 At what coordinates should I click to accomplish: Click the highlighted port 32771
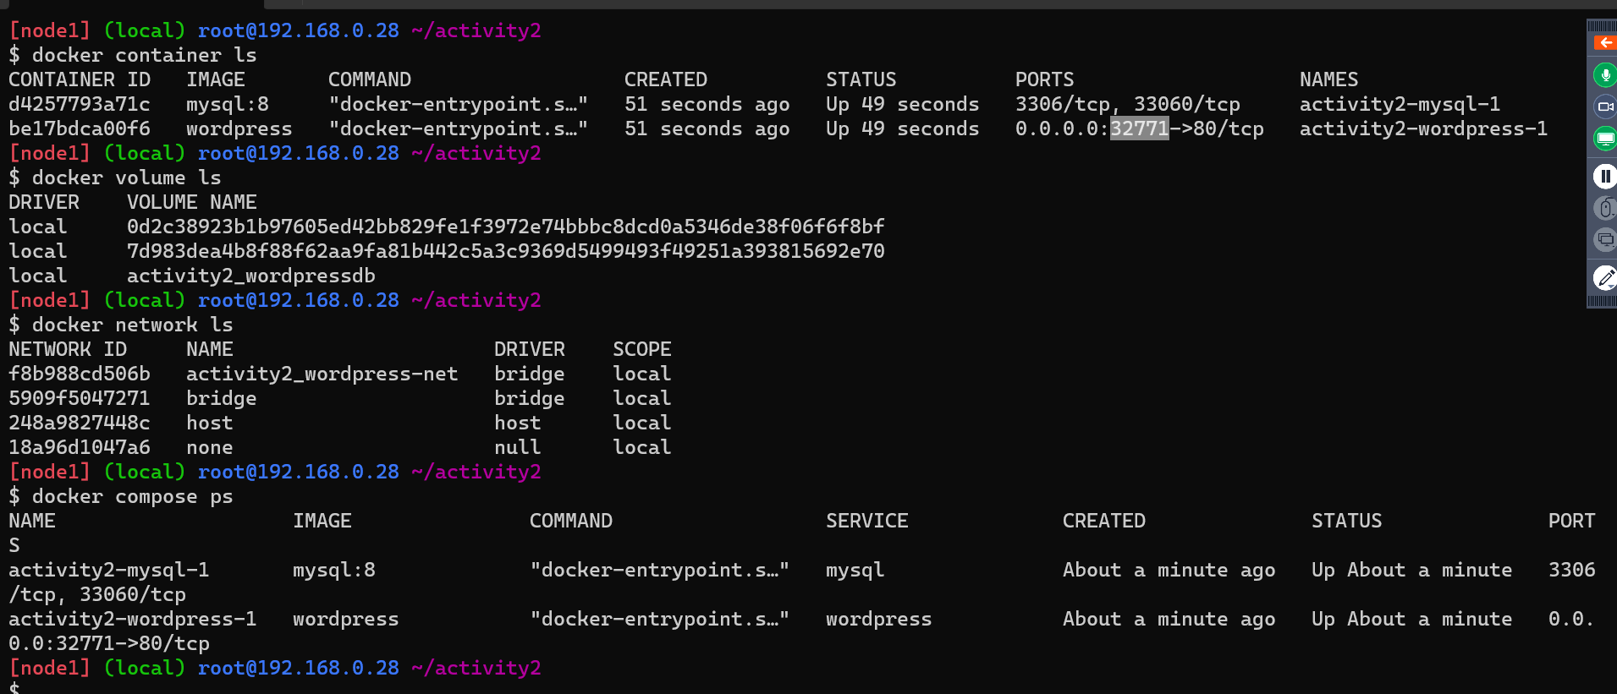pyautogui.click(x=1138, y=128)
